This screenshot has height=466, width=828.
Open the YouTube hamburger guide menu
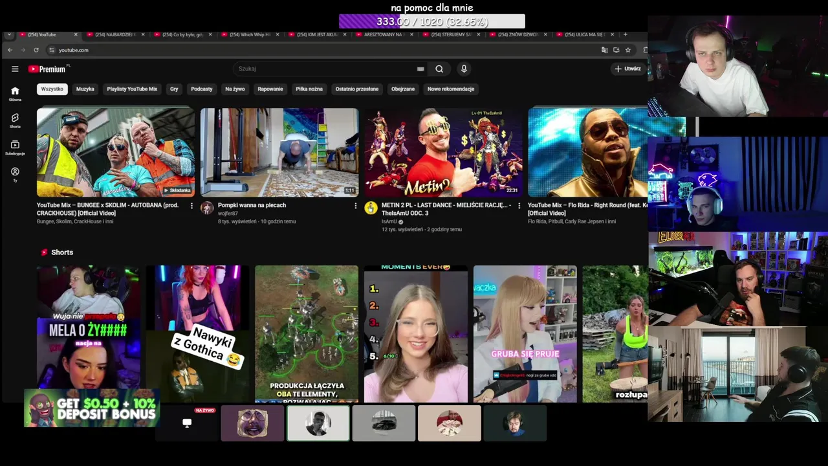click(15, 69)
